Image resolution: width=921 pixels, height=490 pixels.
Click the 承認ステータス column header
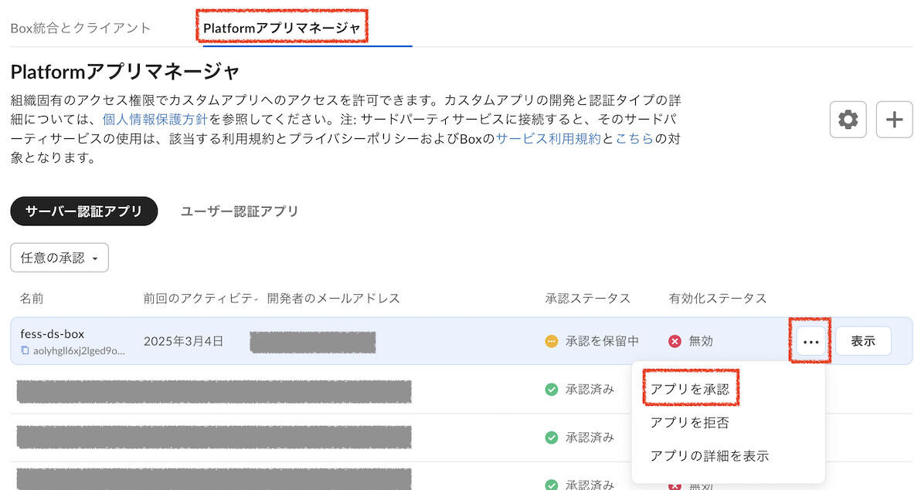587,299
